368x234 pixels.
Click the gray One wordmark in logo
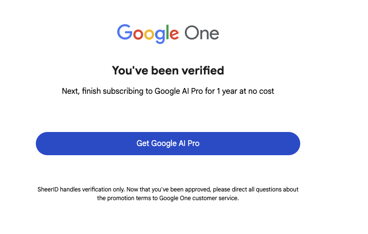[202, 33]
